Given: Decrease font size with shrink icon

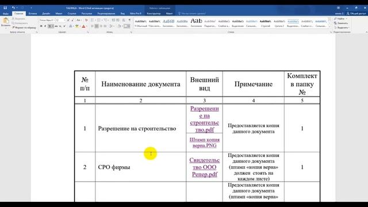Looking at the screenshot, I should point(72,20).
